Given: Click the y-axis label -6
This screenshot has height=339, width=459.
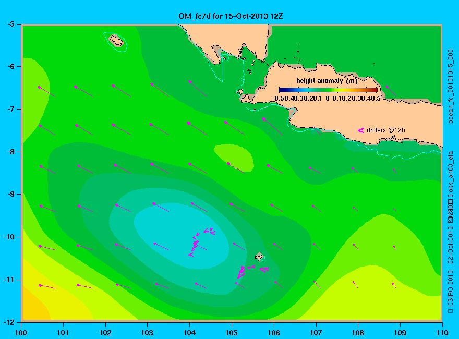Looking at the screenshot, I should pos(10,66).
